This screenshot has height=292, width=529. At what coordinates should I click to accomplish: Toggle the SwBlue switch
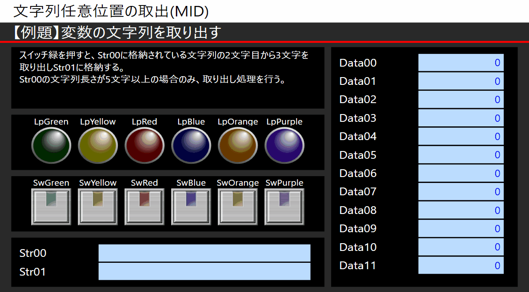[x=191, y=206]
